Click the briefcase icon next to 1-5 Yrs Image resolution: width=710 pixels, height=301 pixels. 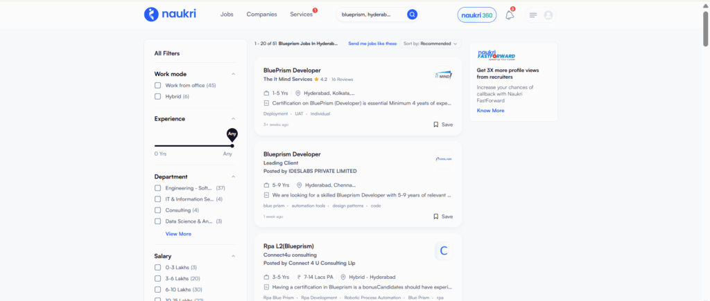266,93
